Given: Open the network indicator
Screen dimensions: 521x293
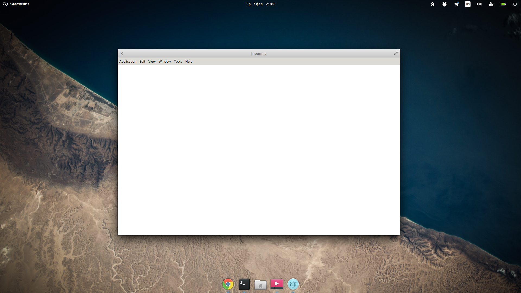Looking at the screenshot, I should [x=491, y=4].
